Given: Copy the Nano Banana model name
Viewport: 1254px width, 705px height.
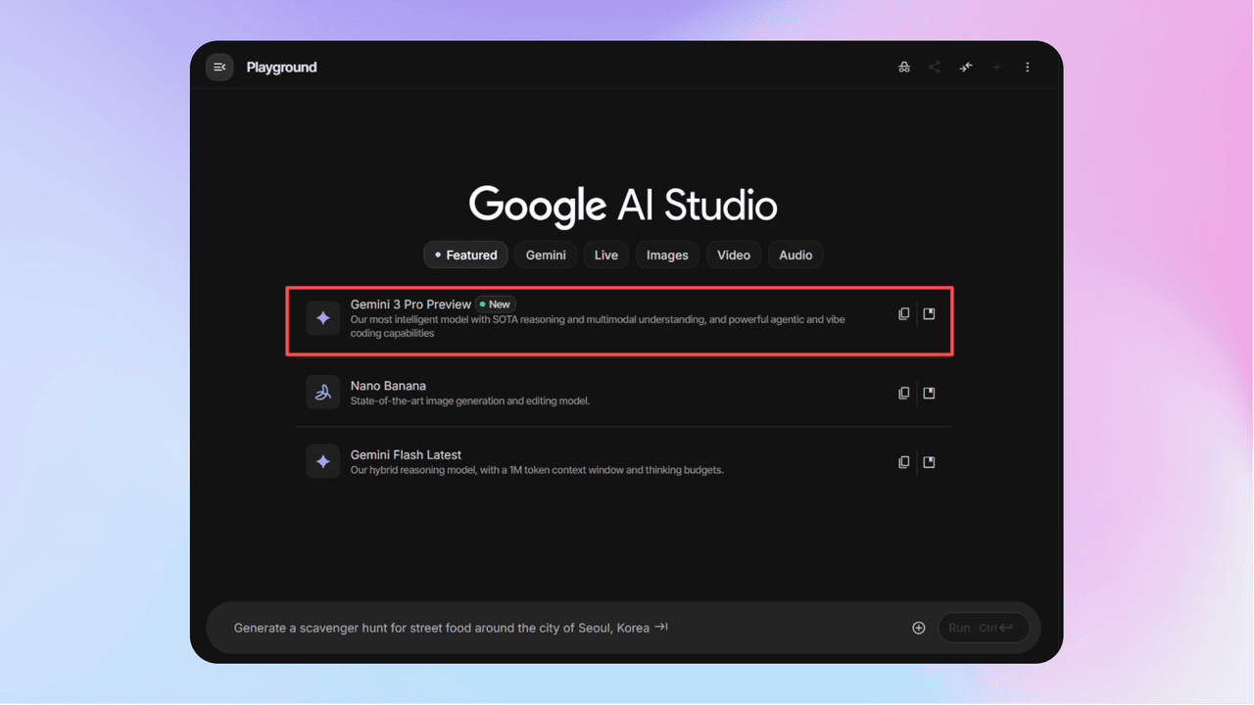Looking at the screenshot, I should pyautogui.click(x=903, y=393).
